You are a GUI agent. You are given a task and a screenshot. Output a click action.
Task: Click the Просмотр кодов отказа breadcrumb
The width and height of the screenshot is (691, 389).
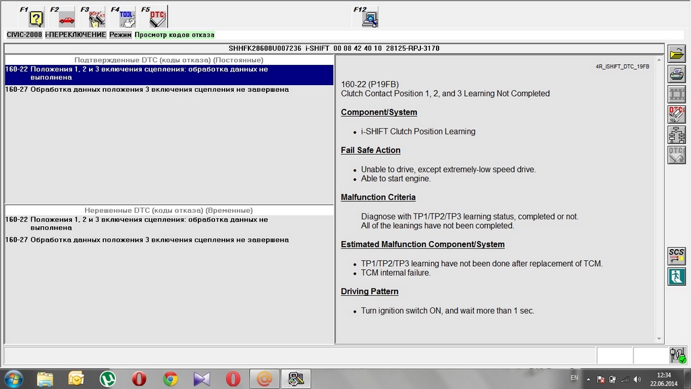pos(175,35)
